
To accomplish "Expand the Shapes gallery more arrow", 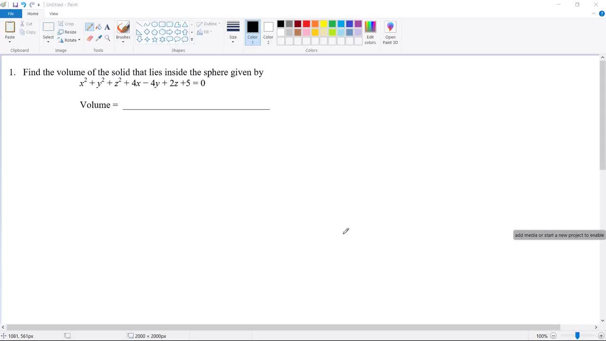I will click(192, 40).
